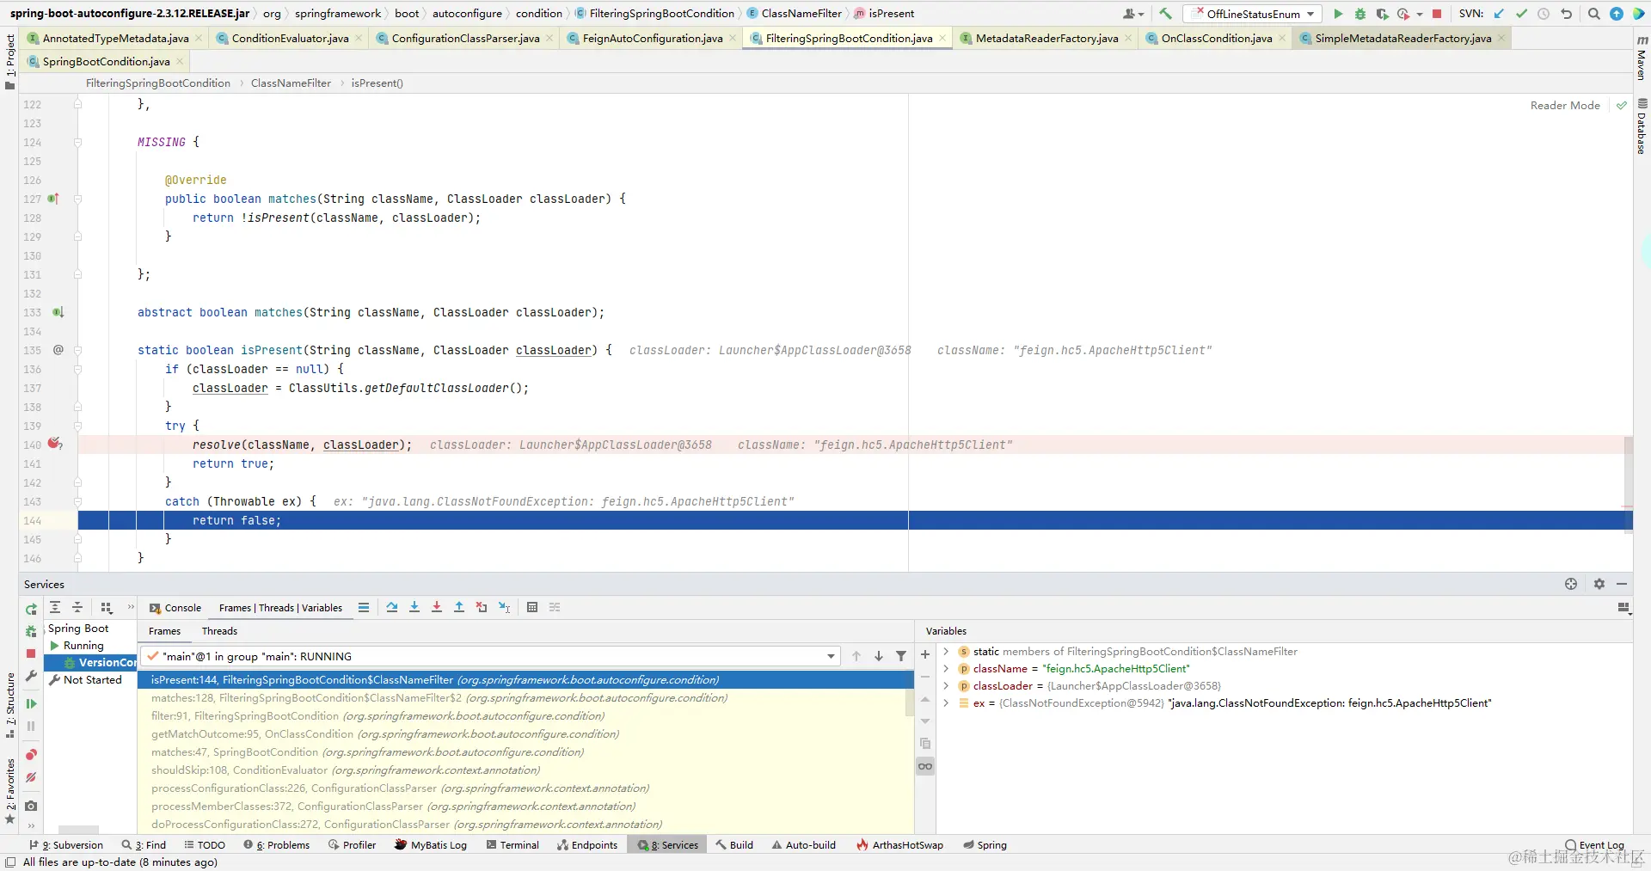This screenshot has height=871, width=1651.
Task: Click the Debug bug icon in main toolbar
Action: pyautogui.click(x=1359, y=14)
